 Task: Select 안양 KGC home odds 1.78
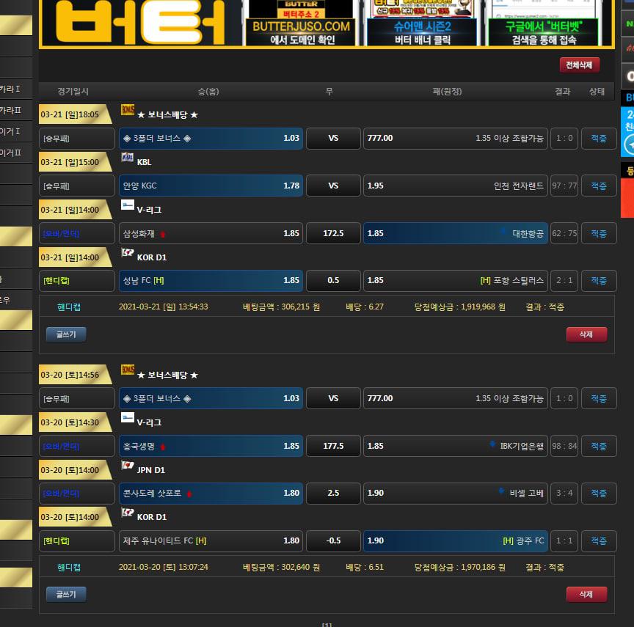tap(211, 186)
